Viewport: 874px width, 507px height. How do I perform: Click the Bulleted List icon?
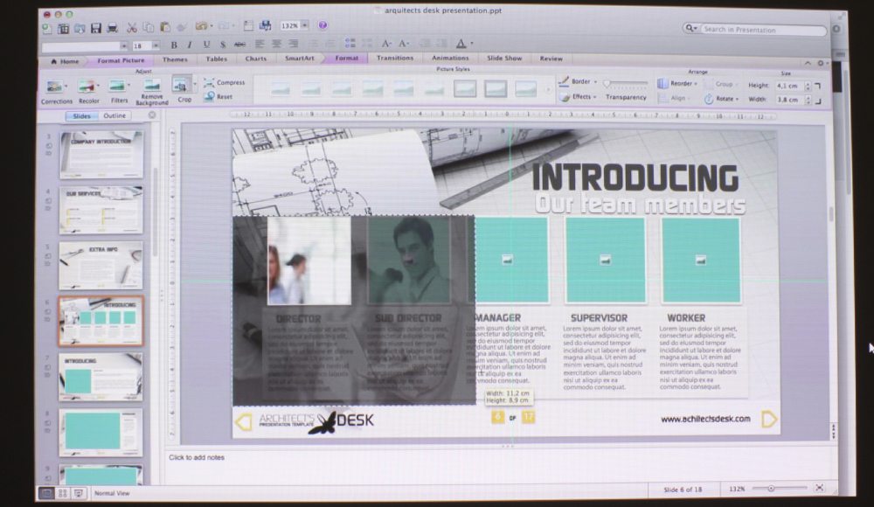(x=350, y=43)
